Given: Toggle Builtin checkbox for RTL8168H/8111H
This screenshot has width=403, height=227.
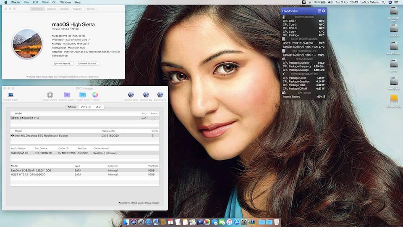Looking at the screenshot, I should tap(154, 118).
